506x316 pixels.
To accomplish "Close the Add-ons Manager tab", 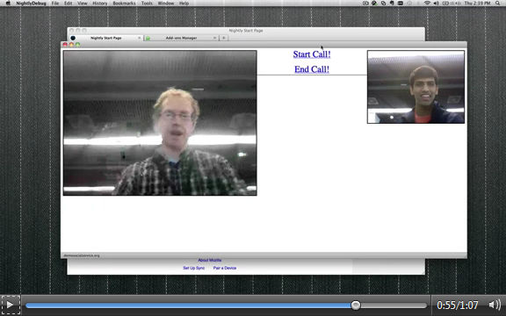I will coord(214,38).
